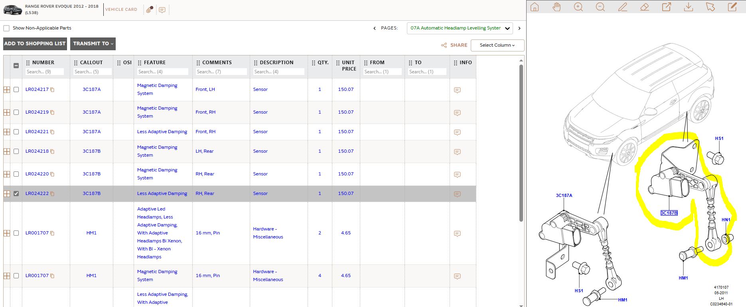Select the eraser tool
Image resolution: width=746 pixels, height=307 pixels.
tap(644, 7)
